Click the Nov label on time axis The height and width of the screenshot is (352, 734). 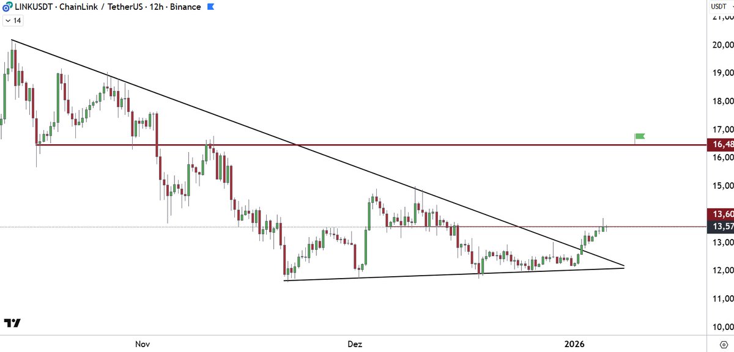coord(142,344)
